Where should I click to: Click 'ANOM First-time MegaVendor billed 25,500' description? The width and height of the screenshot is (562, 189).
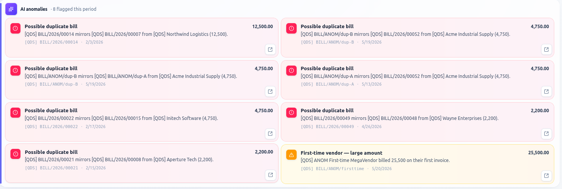(375, 160)
